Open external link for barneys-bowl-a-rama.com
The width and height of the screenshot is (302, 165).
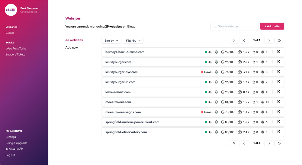click(x=278, y=52)
